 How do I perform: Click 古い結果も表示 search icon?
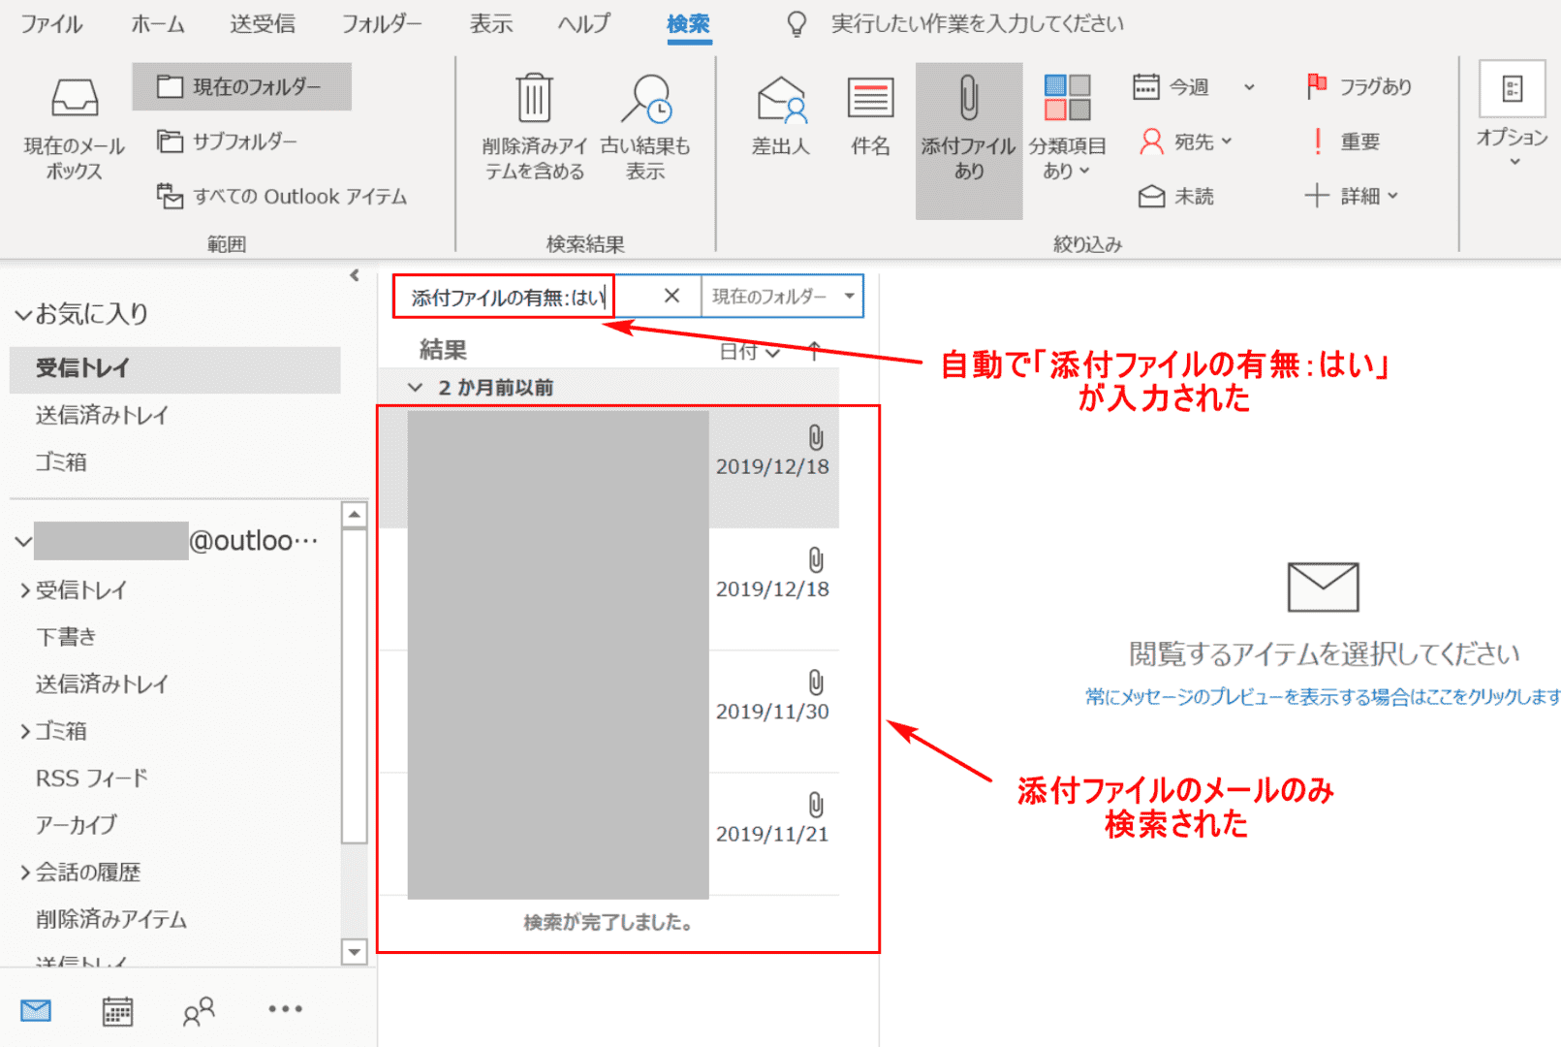645,101
